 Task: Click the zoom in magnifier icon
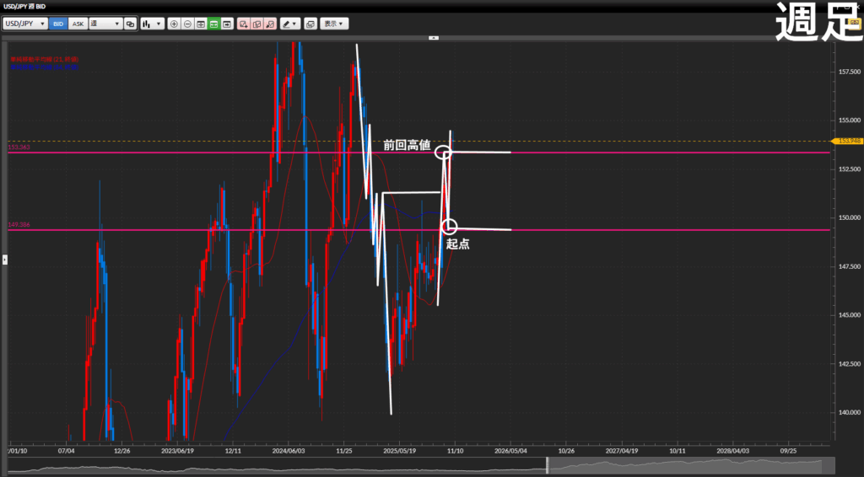click(x=174, y=24)
